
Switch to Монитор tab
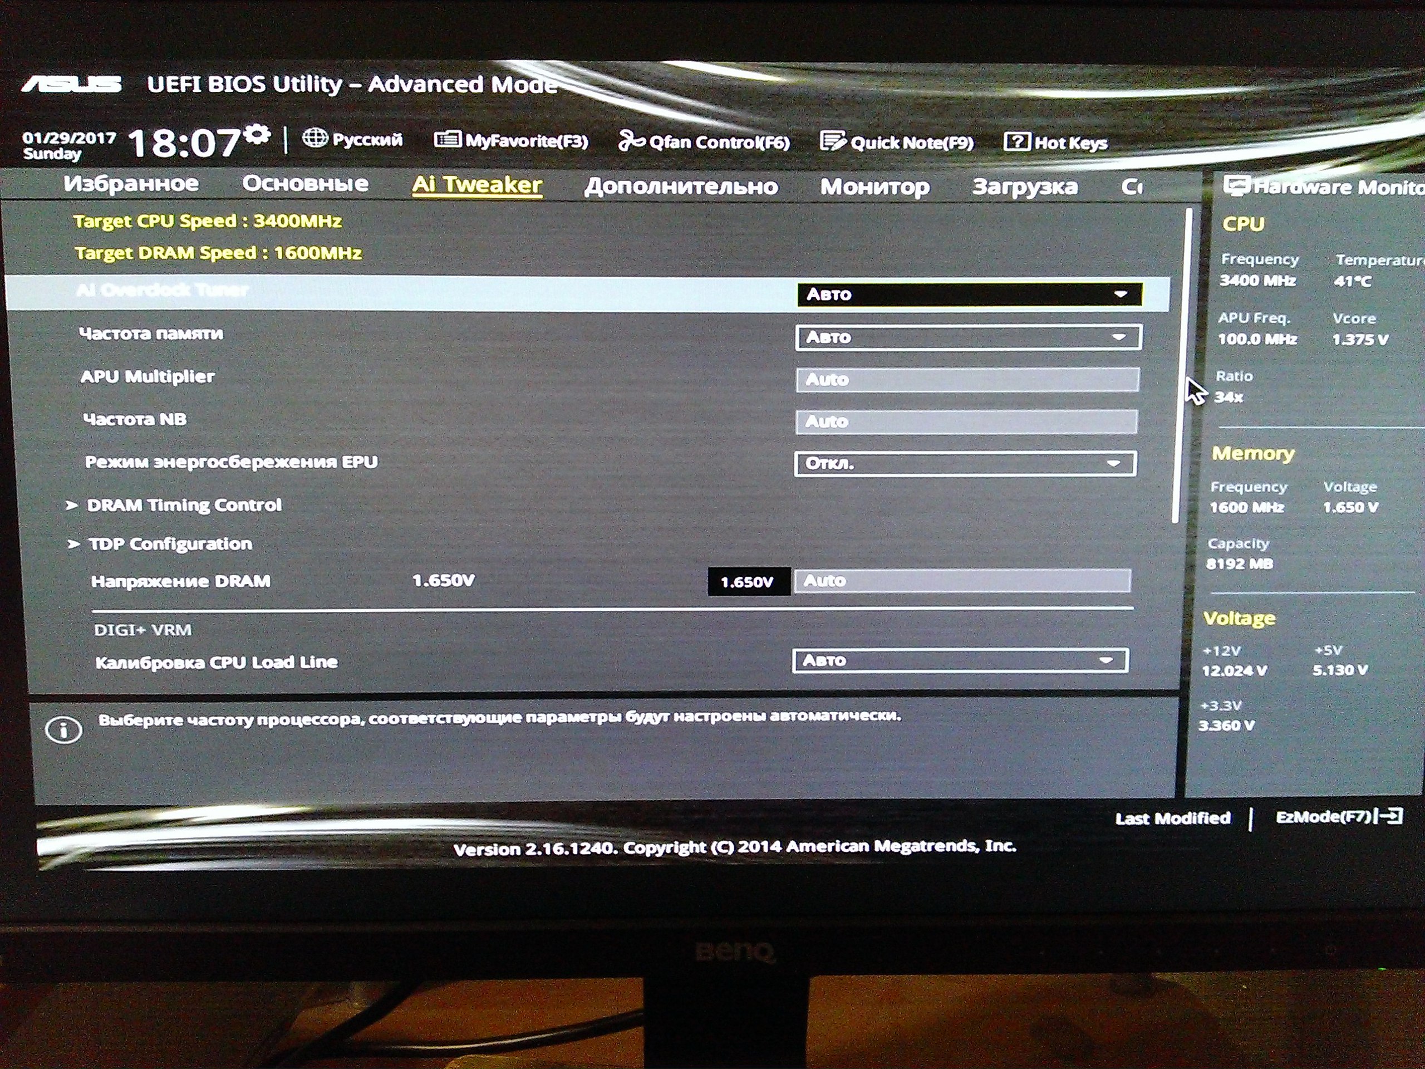[874, 187]
